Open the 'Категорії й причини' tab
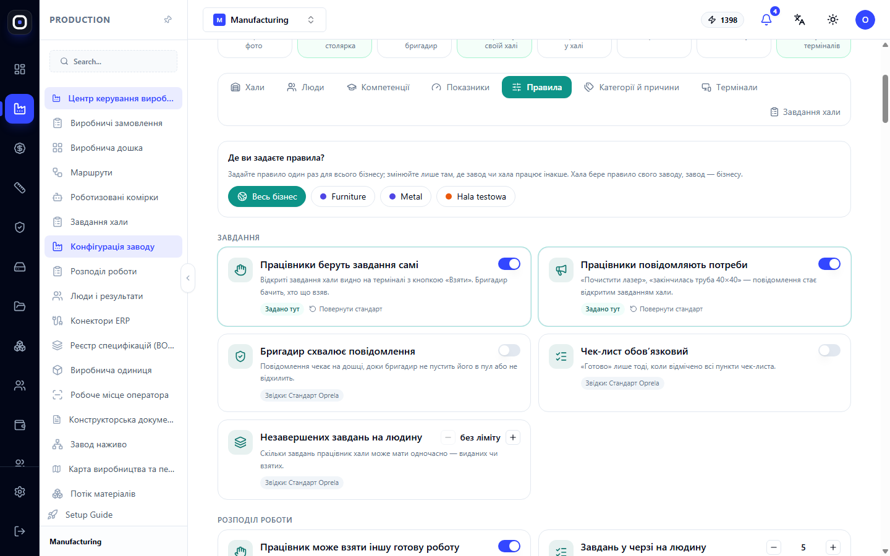 632,87
